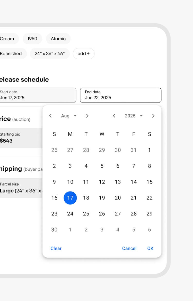Viewport: 193px width, 301px height.
Task: Select the Refinished tag chip
Action: click(x=11, y=53)
